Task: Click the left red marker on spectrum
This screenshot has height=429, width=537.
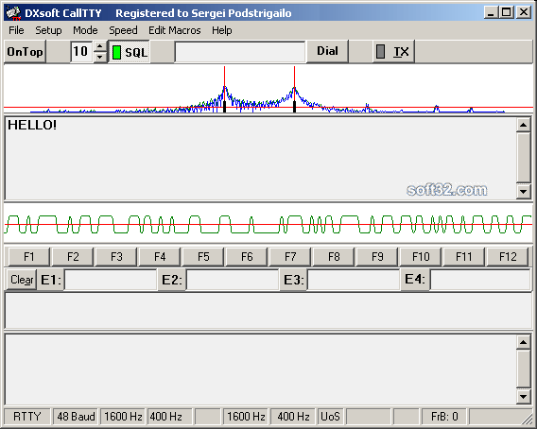Action: (x=225, y=89)
